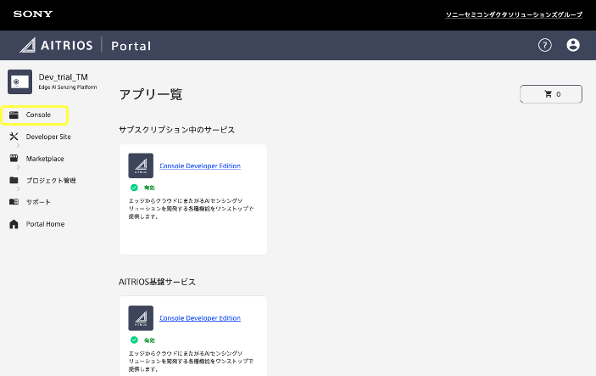This screenshot has width=596, height=376.
Task: Open サポート in the sidebar
Action: point(38,202)
